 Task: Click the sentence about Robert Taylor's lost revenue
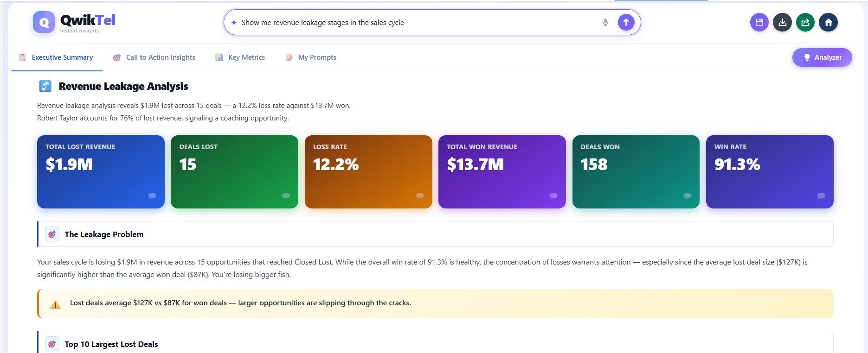point(163,118)
